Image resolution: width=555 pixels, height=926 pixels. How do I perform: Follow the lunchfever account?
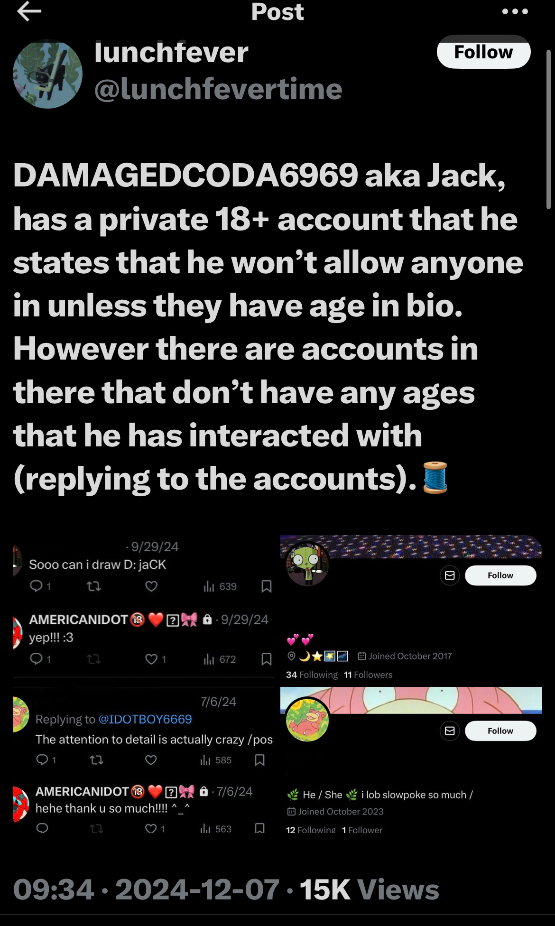(483, 52)
